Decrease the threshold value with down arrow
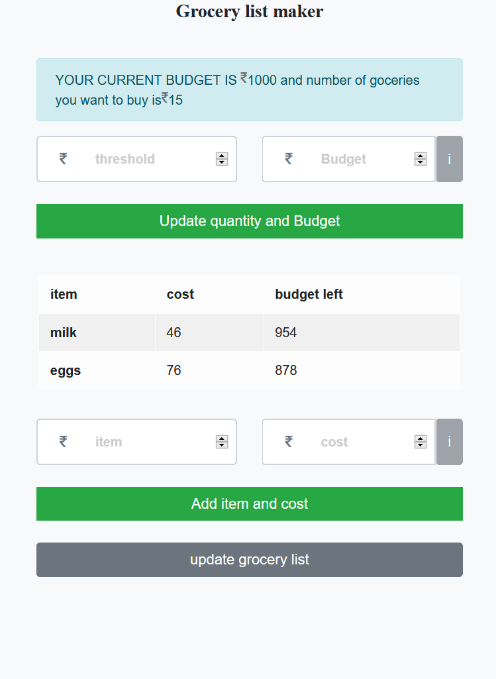Screen dimensions: 496x679 click(222, 162)
